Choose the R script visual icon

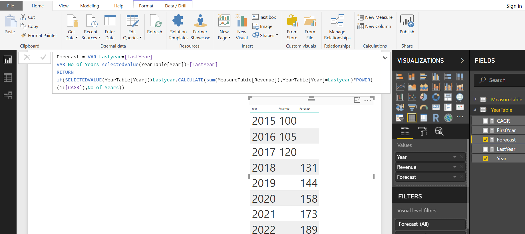(x=436, y=118)
